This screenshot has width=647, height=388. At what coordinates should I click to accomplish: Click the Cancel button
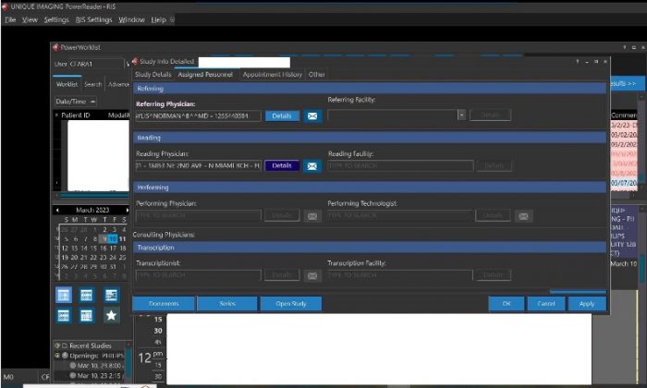(x=546, y=304)
